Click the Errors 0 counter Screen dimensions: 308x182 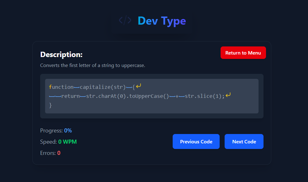coord(50,153)
